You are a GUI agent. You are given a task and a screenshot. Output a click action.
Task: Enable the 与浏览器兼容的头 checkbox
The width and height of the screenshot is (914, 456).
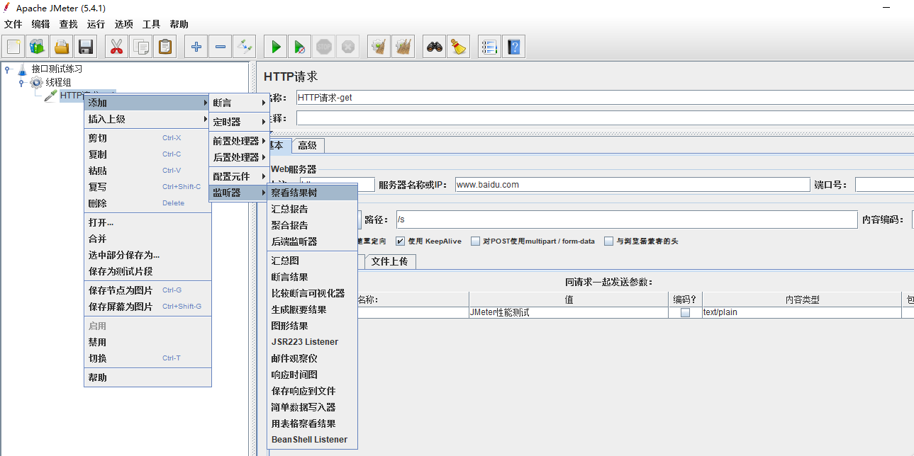(609, 241)
